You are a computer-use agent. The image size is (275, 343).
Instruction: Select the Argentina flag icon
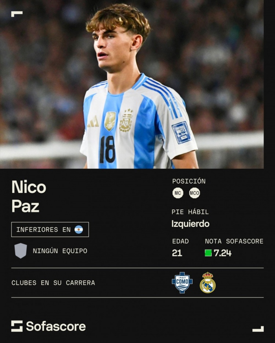[x=79, y=230]
